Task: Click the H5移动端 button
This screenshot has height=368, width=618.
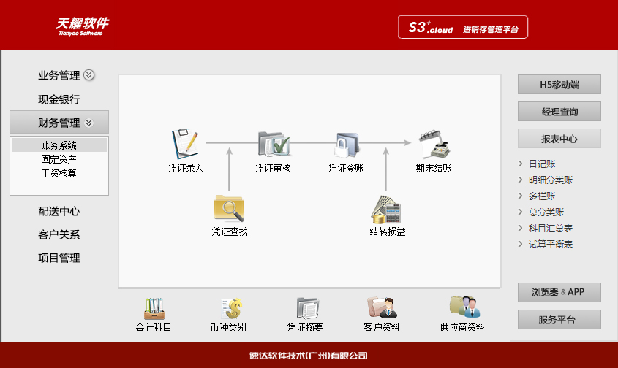Action: pyautogui.click(x=559, y=85)
